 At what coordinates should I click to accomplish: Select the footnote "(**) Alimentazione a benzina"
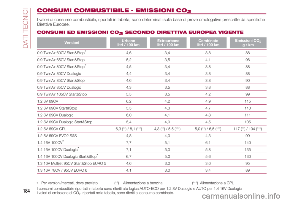click(138, 183)
